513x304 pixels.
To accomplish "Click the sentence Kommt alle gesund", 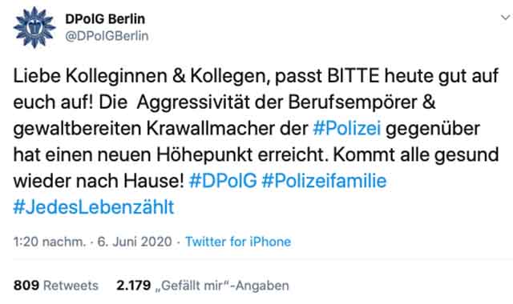I will coord(416,154).
